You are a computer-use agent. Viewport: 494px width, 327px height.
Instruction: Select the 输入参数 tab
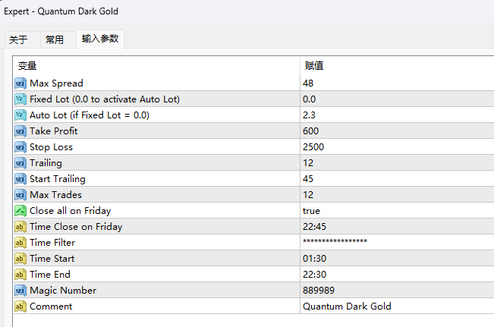pyautogui.click(x=100, y=39)
